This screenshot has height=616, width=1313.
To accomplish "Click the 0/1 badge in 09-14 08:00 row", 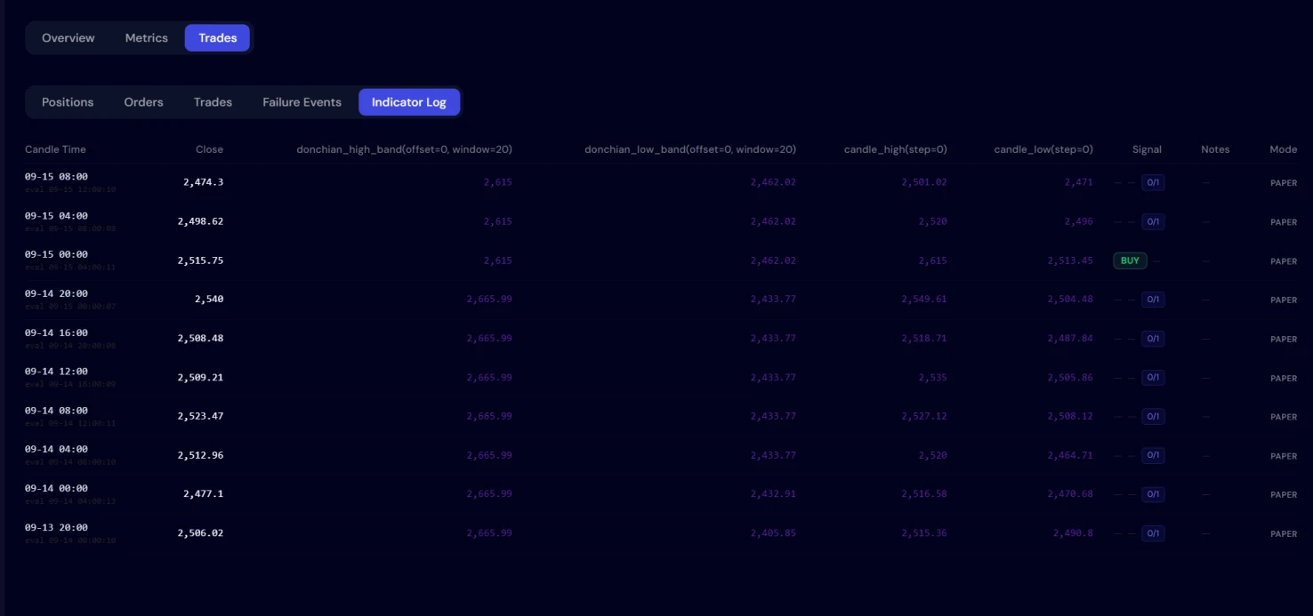I will [x=1153, y=416].
